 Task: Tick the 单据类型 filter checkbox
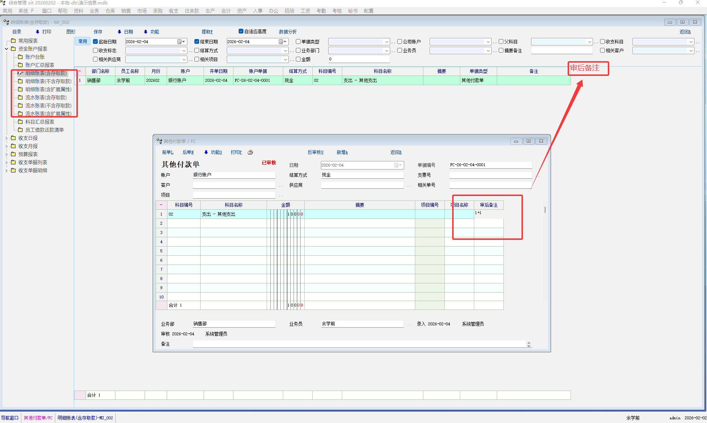298,42
